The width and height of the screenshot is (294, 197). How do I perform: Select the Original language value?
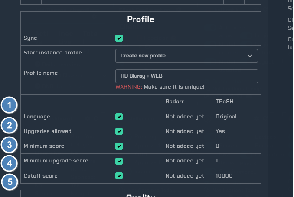(226, 117)
